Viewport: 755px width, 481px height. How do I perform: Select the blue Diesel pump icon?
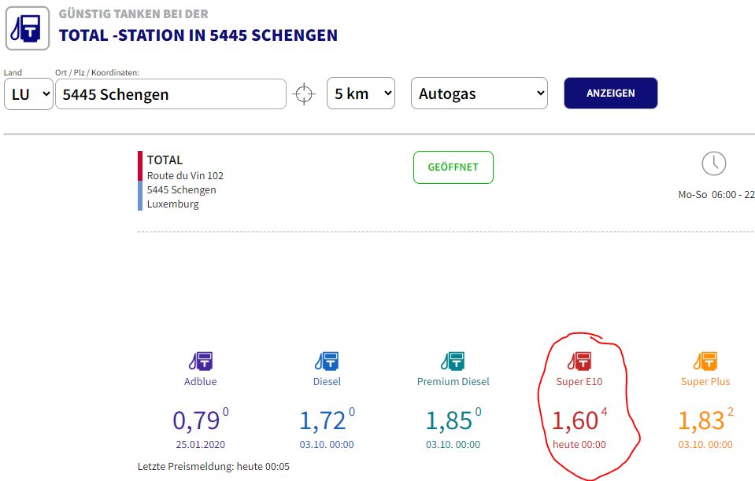tap(327, 361)
